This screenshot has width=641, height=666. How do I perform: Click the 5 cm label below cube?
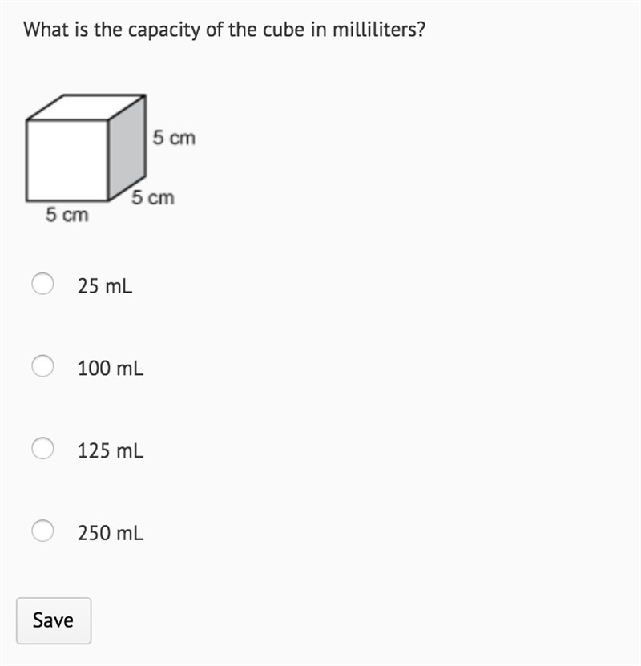(67, 215)
